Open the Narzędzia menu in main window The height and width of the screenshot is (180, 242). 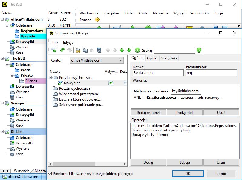coord(161,13)
